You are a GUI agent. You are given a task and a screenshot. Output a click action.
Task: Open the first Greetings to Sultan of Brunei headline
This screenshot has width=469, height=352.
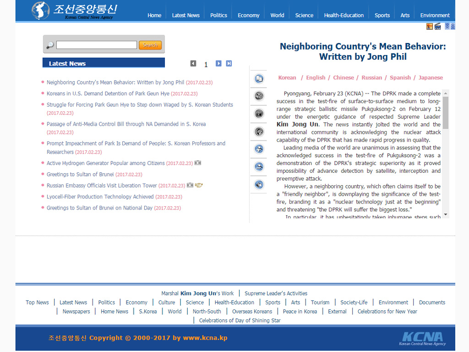(x=80, y=174)
